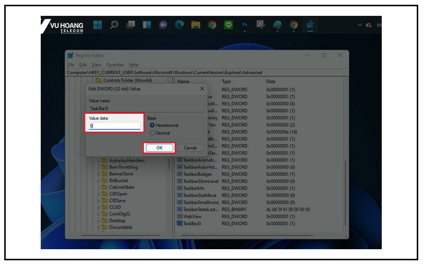Click the REG_BINARY type cell

pos(234,209)
